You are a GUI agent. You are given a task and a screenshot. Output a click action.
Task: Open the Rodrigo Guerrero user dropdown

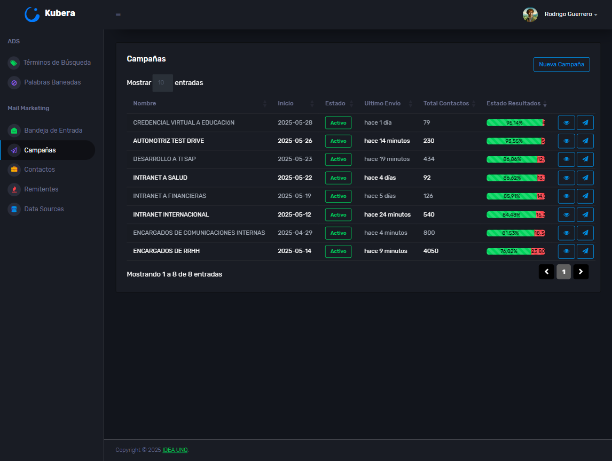[x=570, y=14]
